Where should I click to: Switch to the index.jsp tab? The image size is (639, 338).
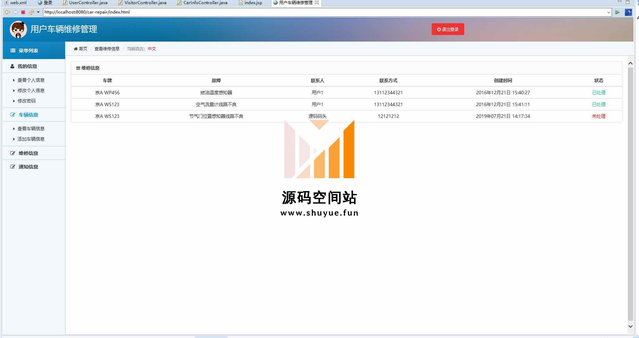250,3
